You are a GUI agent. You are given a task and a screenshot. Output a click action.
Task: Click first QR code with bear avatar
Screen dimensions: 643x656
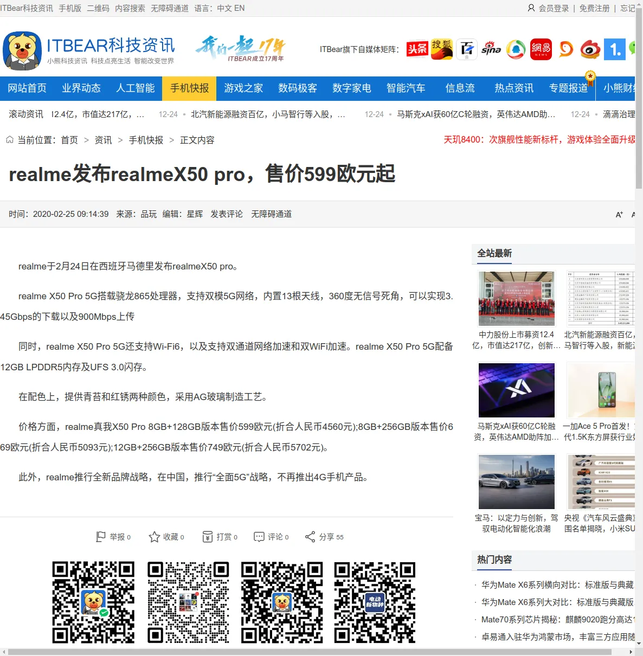point(93,602)
